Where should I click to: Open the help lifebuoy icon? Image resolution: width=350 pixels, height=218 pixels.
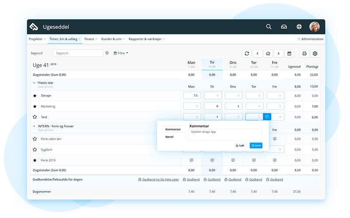299,27
